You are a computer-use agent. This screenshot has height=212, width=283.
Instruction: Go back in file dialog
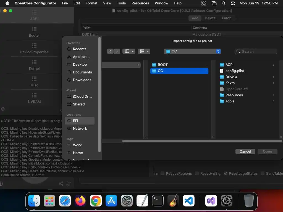pos(110,51)
